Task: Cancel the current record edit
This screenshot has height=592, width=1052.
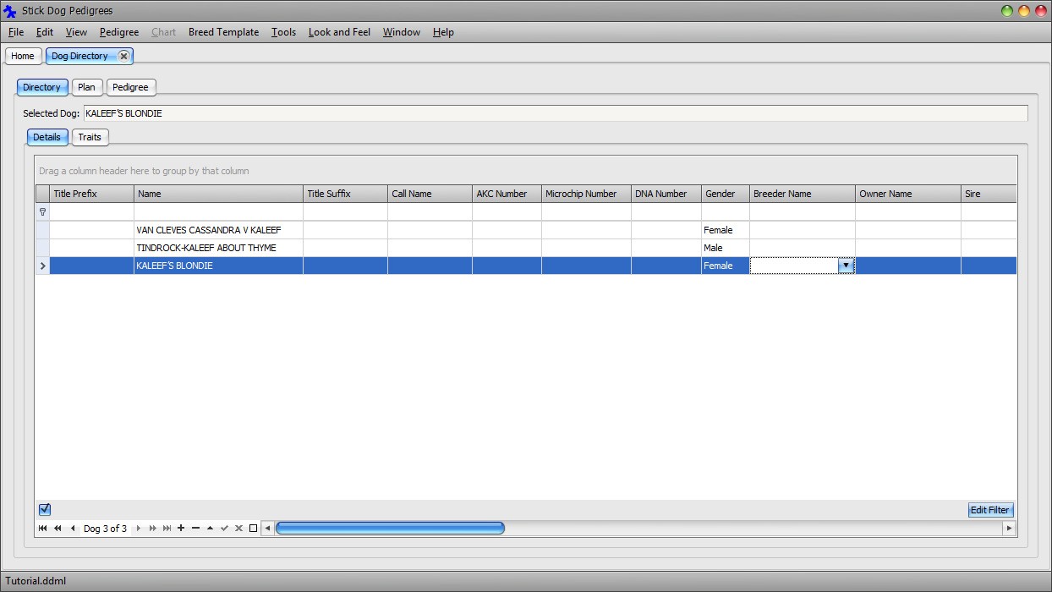Action: [238, 529]
